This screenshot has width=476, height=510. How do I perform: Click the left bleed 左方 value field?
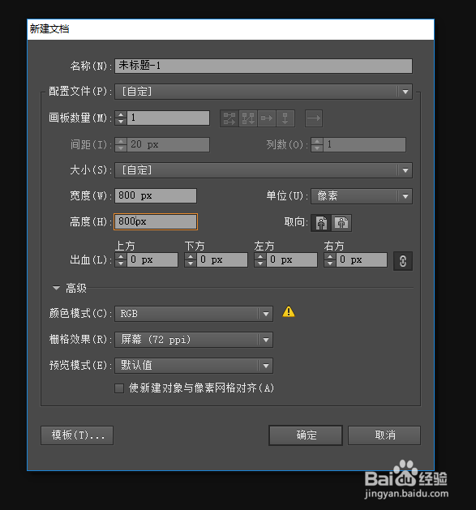292,260
